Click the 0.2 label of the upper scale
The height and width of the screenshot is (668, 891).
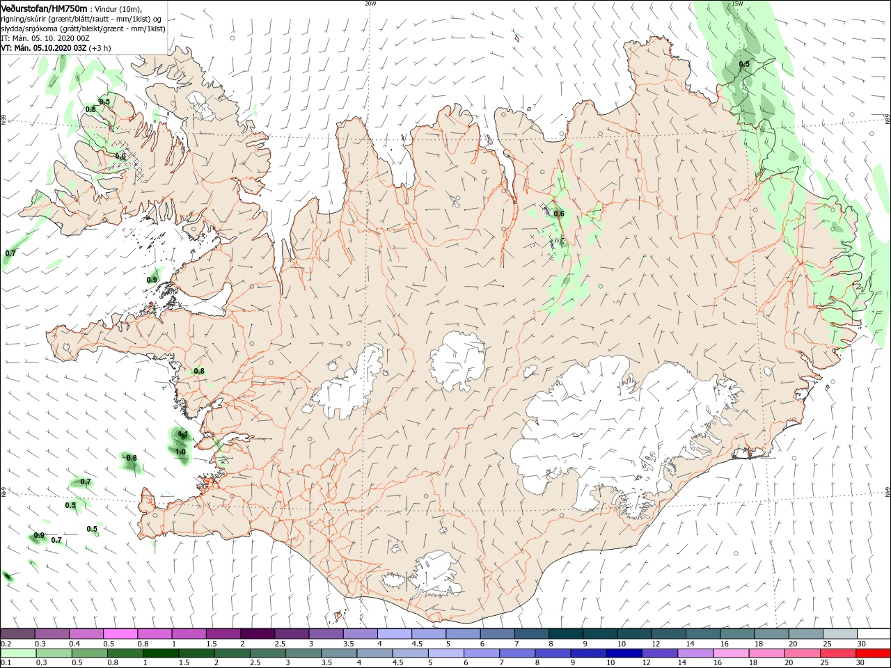[6, 644]
